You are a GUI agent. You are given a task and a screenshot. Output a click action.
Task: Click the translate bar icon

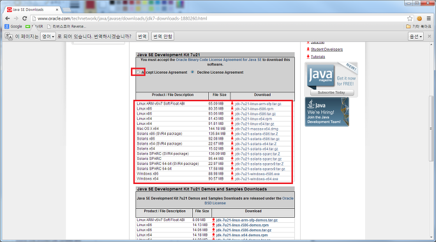coord(9,36)
